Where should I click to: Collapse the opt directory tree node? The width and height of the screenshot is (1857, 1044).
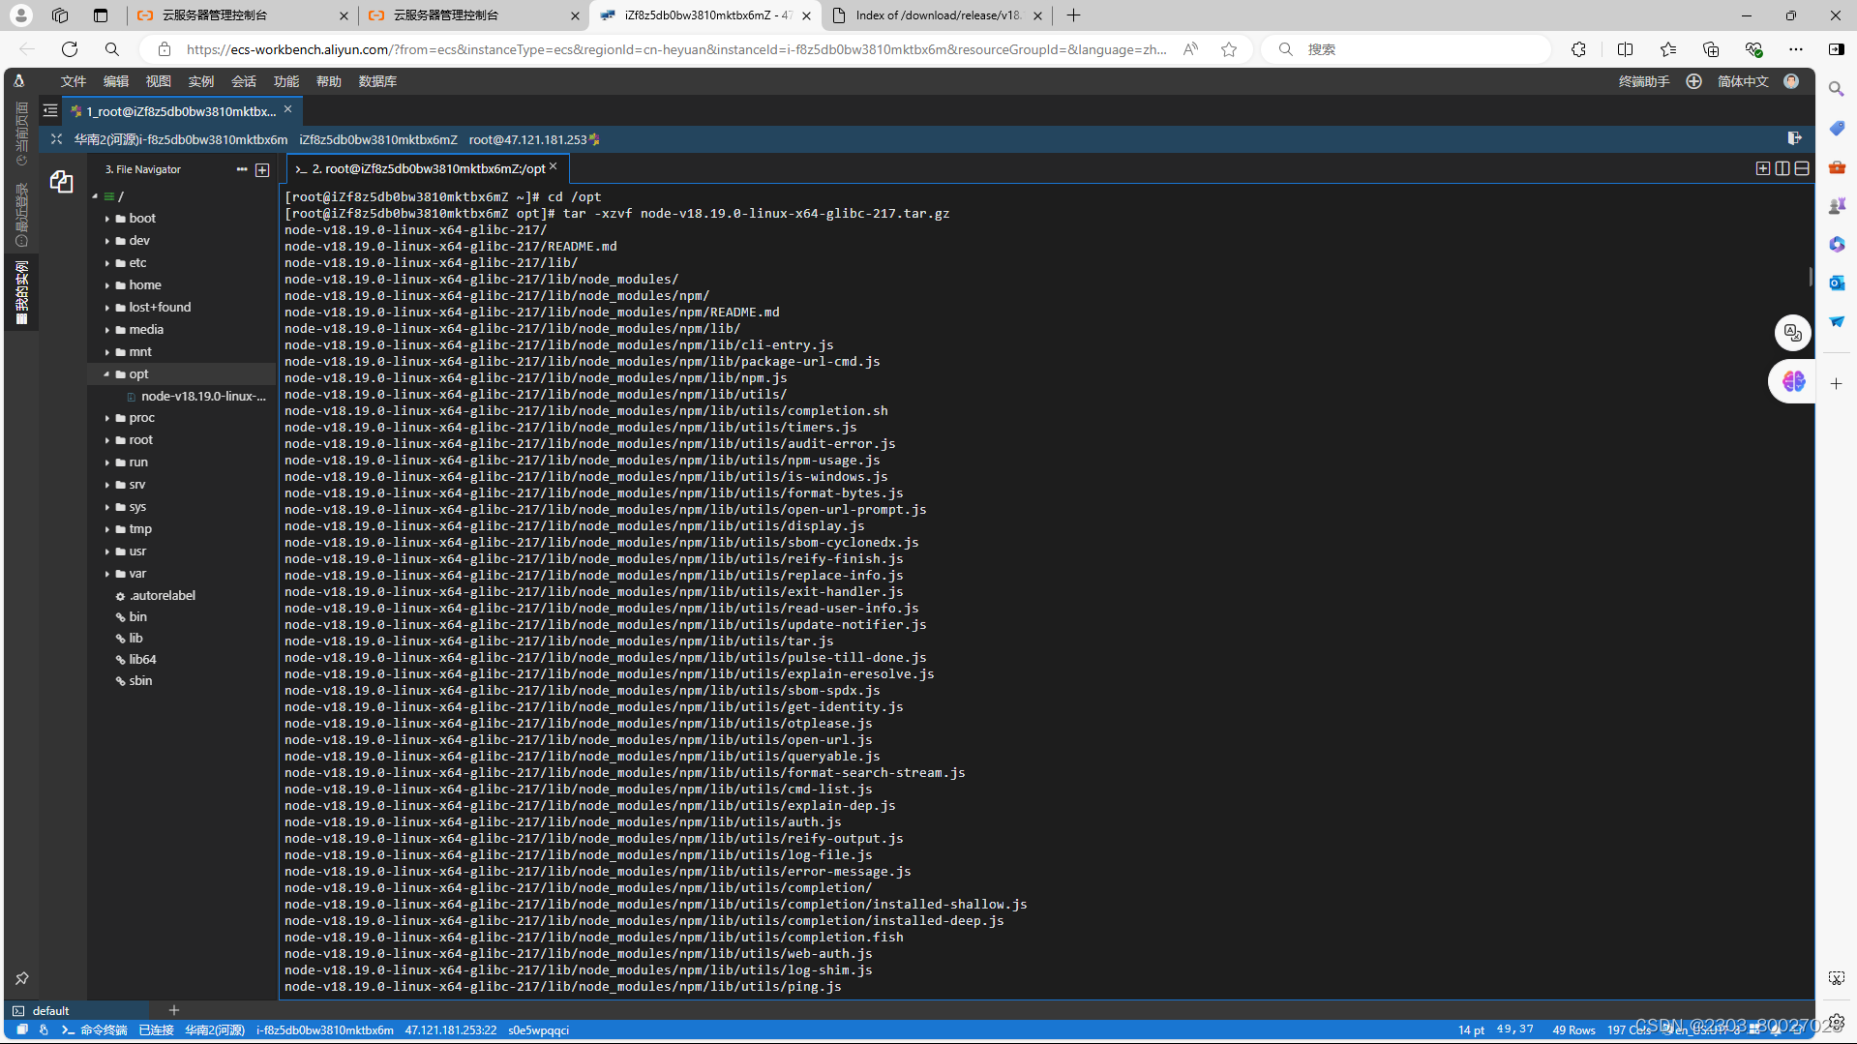coord(106,373)
